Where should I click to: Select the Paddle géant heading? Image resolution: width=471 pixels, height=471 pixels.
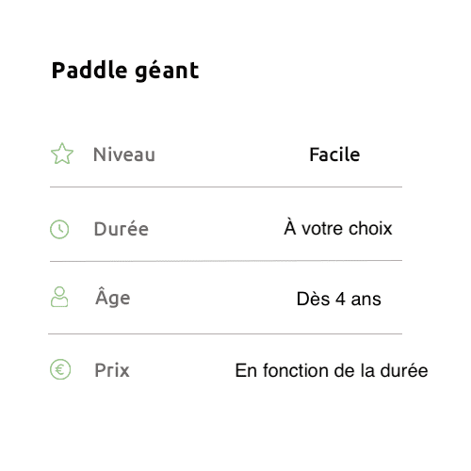coord(125,71)
